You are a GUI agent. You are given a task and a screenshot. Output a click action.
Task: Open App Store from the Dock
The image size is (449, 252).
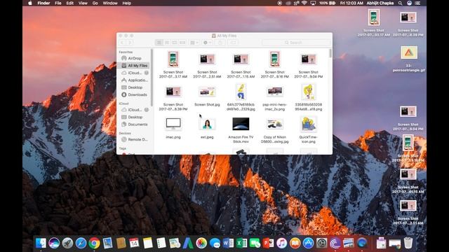(309, 243)
